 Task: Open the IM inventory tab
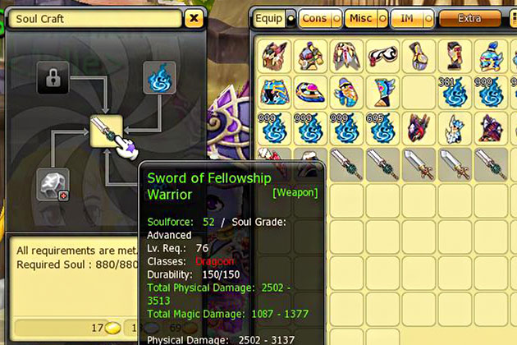click(407, 19)
